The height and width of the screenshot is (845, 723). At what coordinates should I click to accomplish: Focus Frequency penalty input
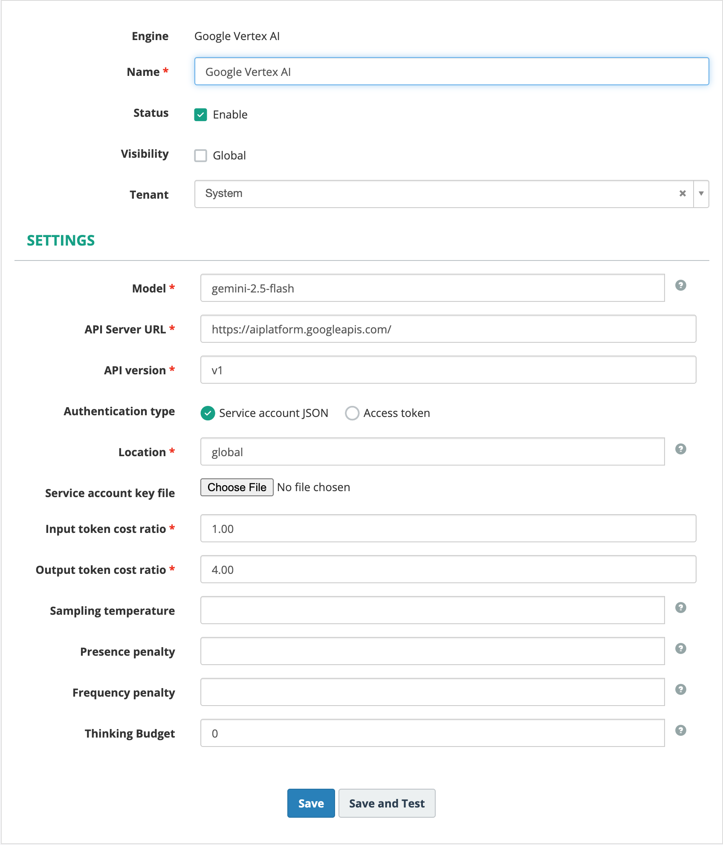coord(433,692)
